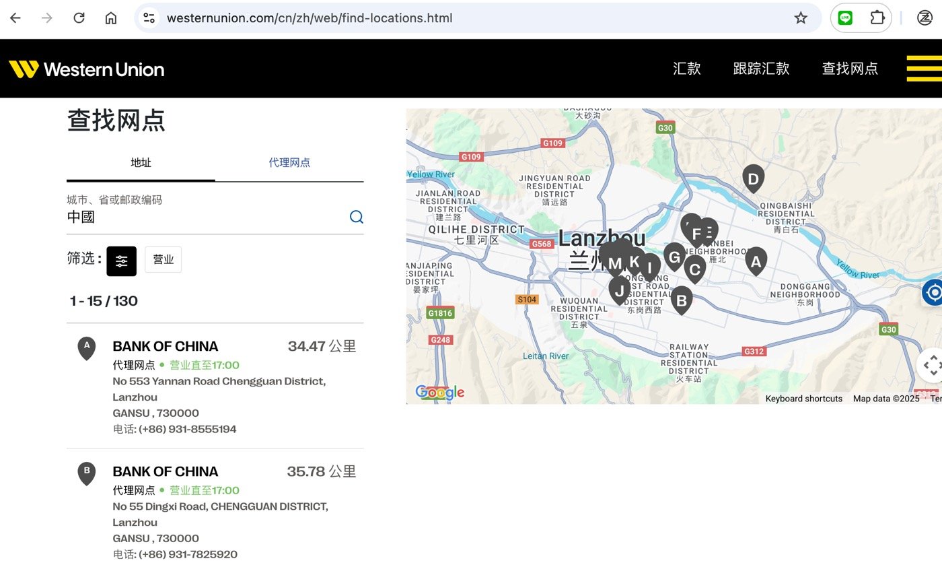Click the 34.47 公里 distance text

(x=322, y=346)
